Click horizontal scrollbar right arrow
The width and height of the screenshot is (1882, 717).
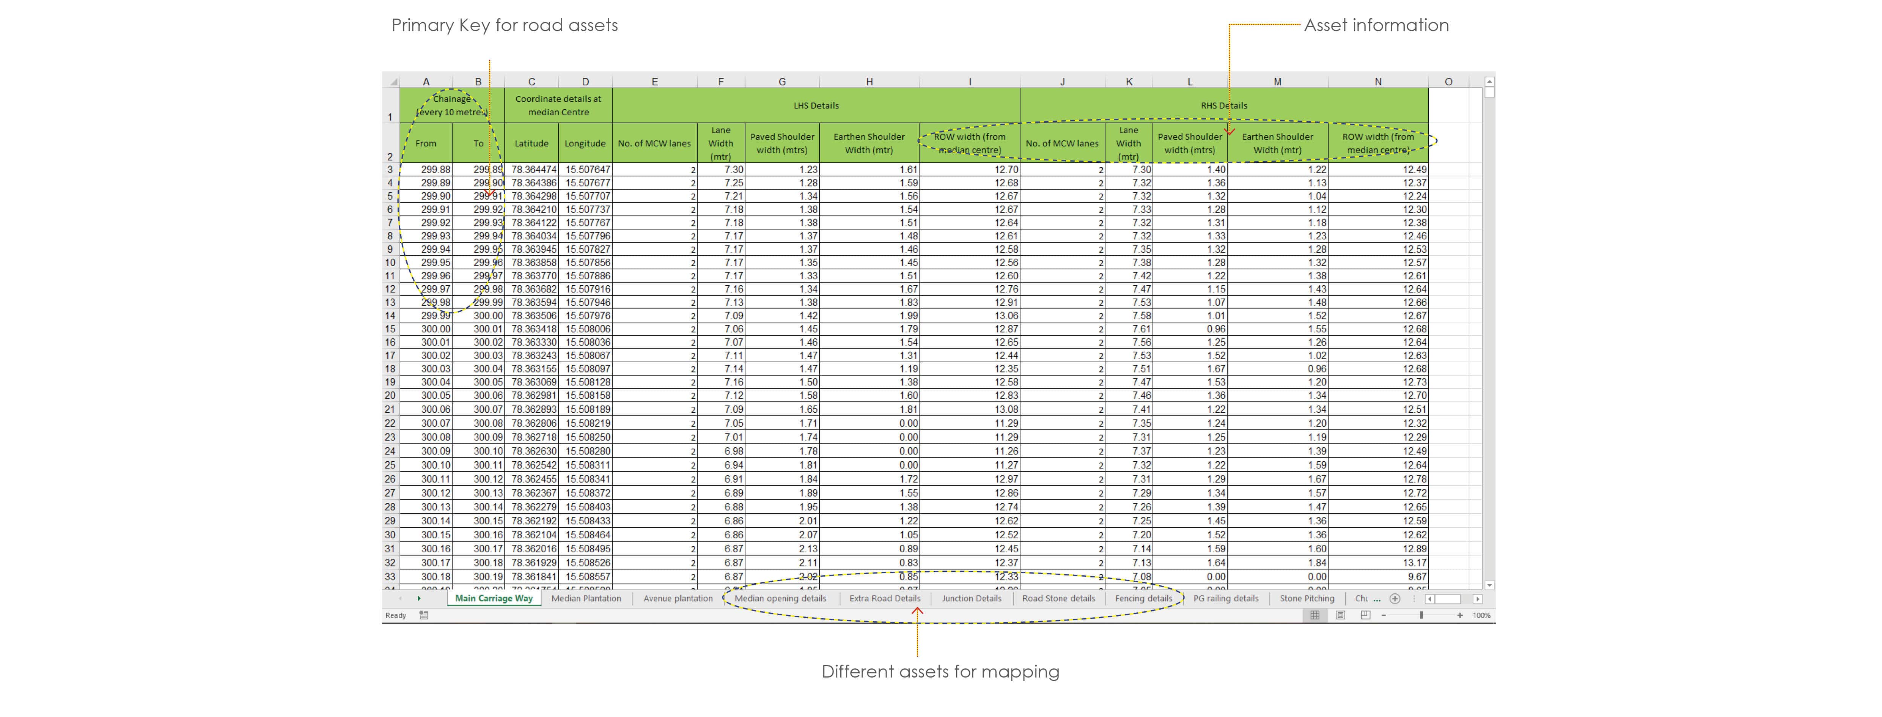pos(1477,599)
